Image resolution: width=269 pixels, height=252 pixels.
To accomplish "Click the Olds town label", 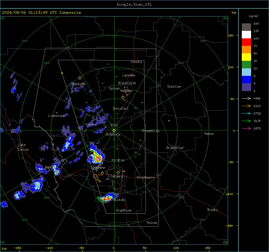I will (x=114, y=125).
